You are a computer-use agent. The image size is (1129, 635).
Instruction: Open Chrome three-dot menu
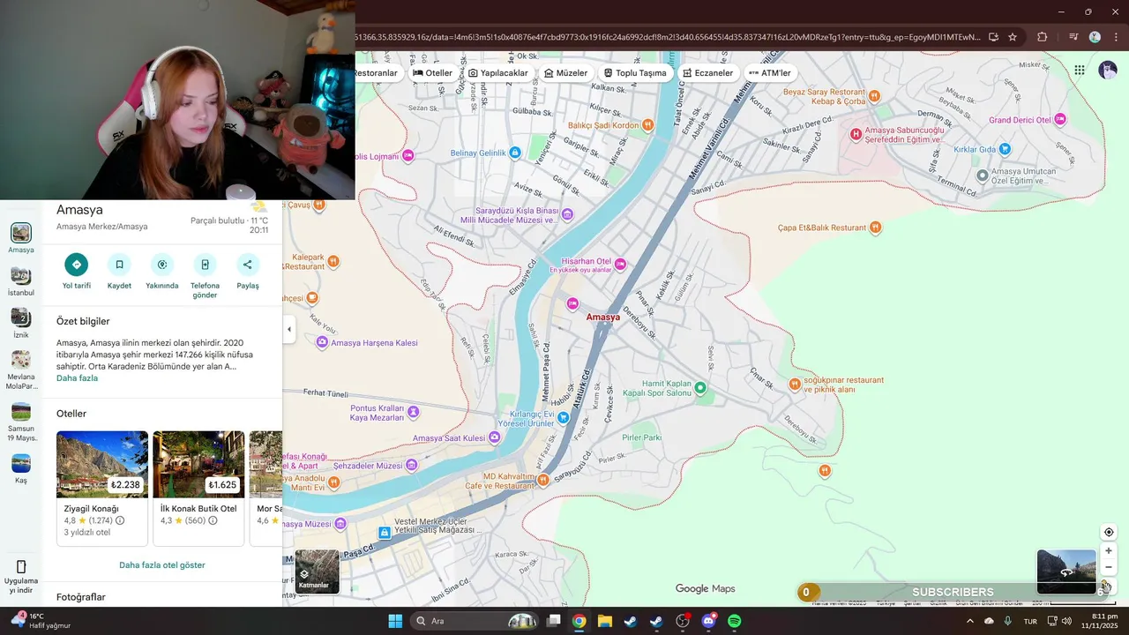point(1115,37)
